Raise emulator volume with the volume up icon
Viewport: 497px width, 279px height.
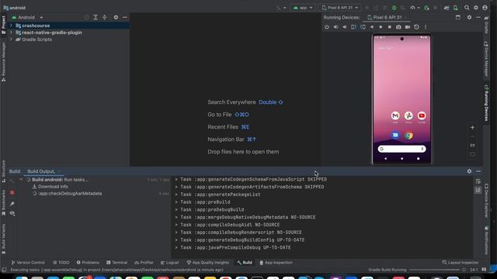335,27
